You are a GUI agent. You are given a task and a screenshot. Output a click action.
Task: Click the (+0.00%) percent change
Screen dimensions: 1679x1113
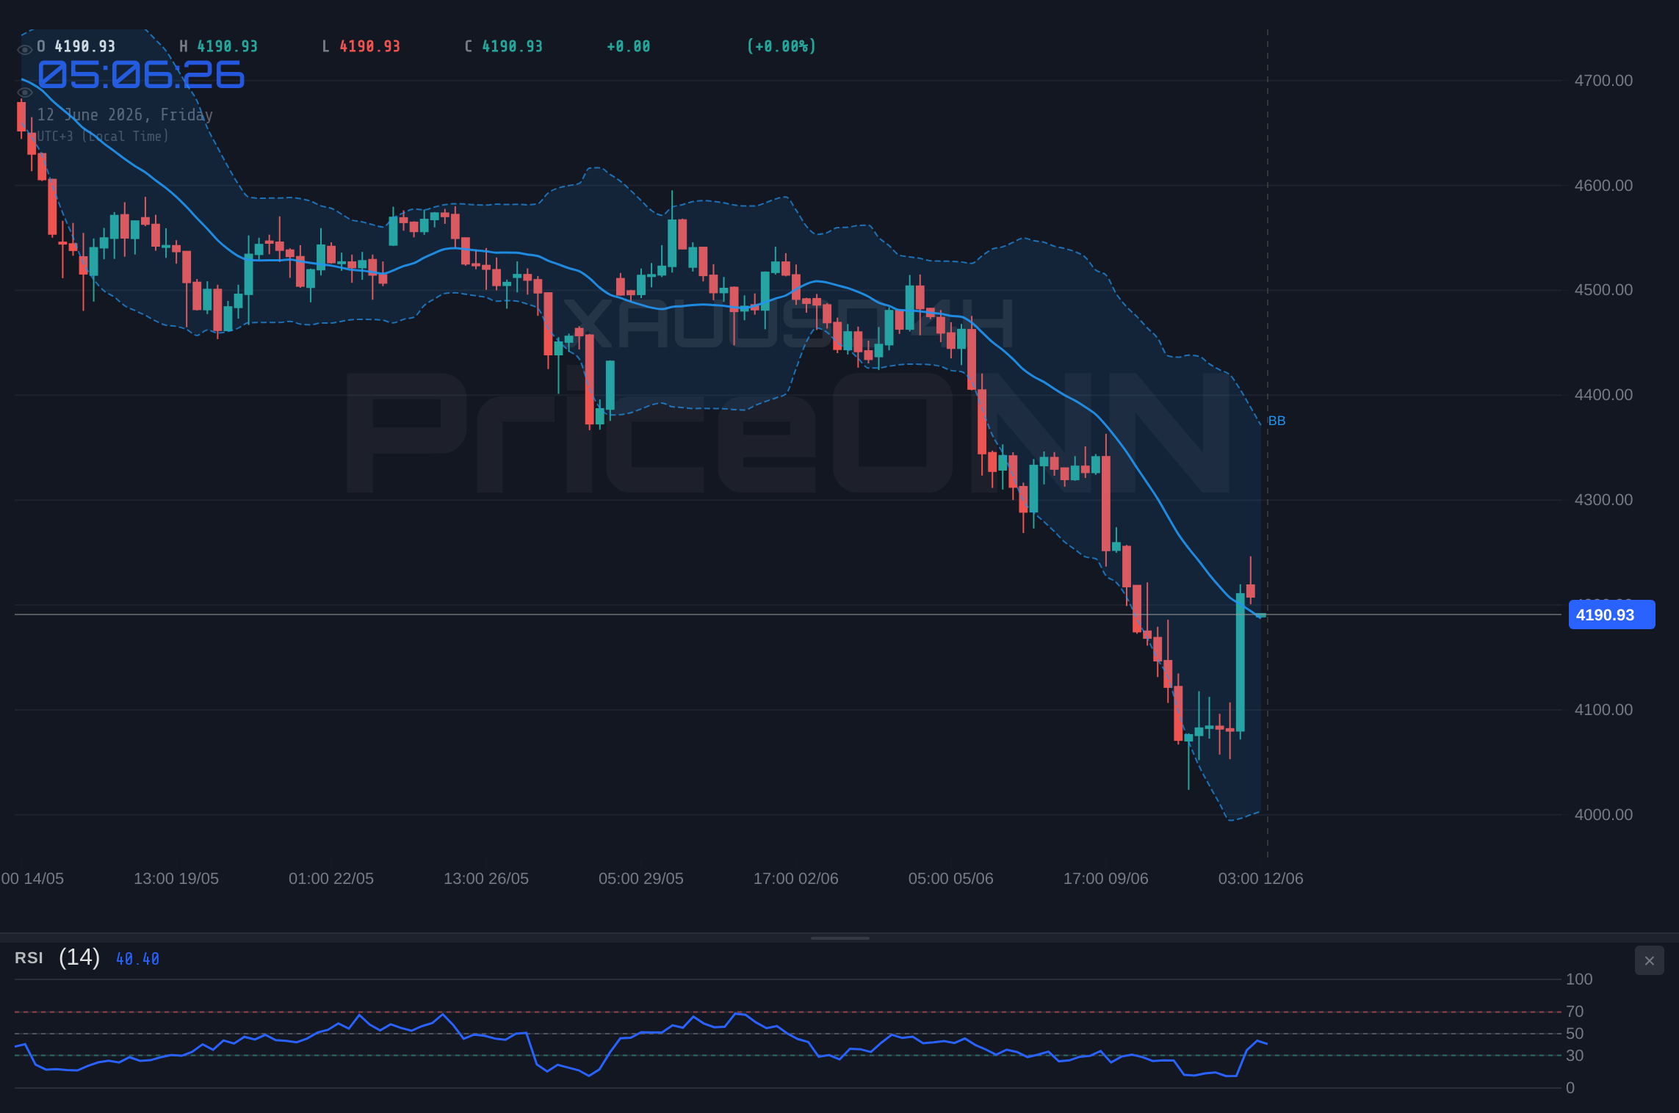781,46
